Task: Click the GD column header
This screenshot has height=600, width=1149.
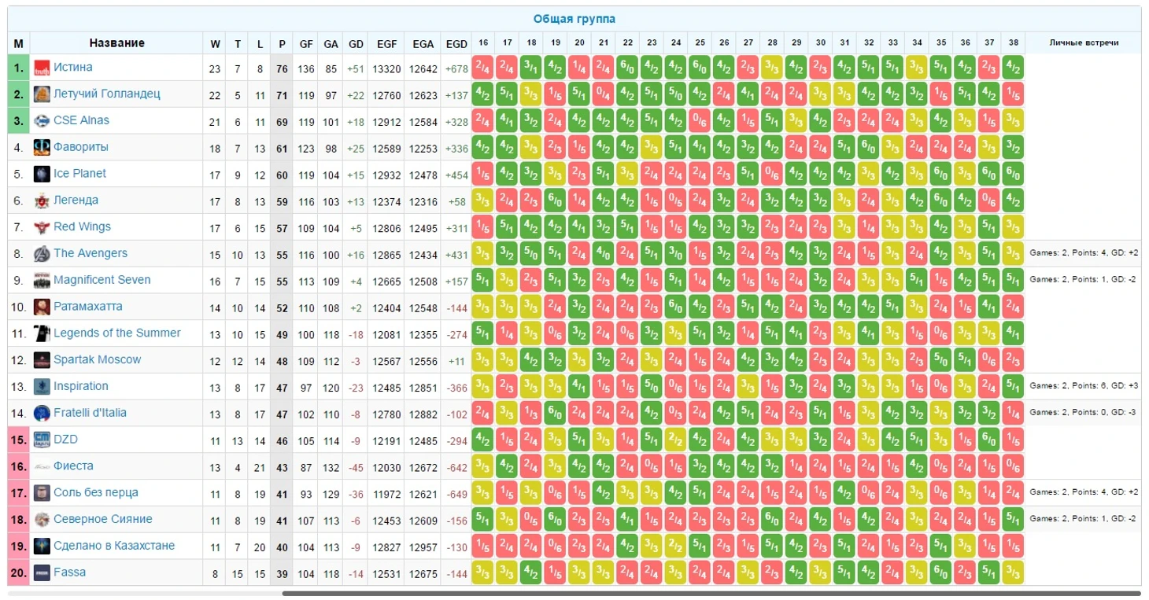Action: (356, 44)
